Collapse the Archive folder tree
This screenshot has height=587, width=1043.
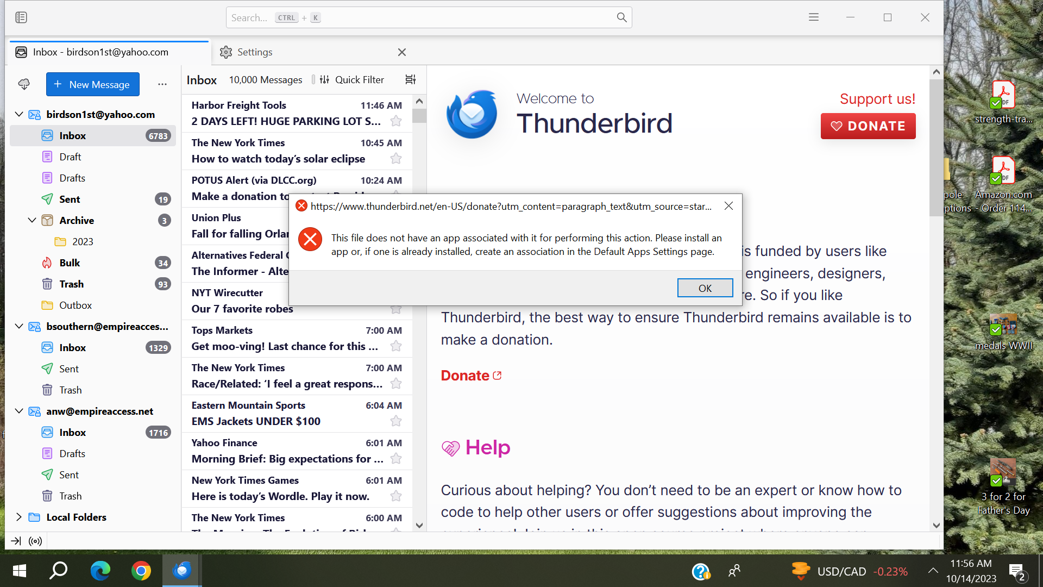(x=32, y=220)
